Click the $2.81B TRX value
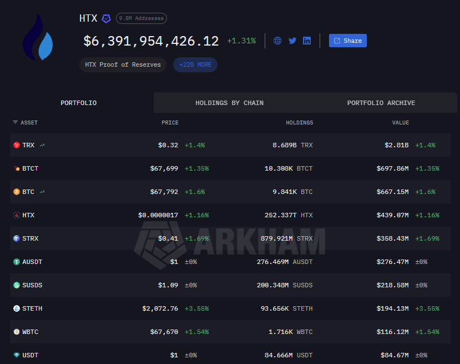The height and width of the screenshot is (364, 460). (397, 145)
